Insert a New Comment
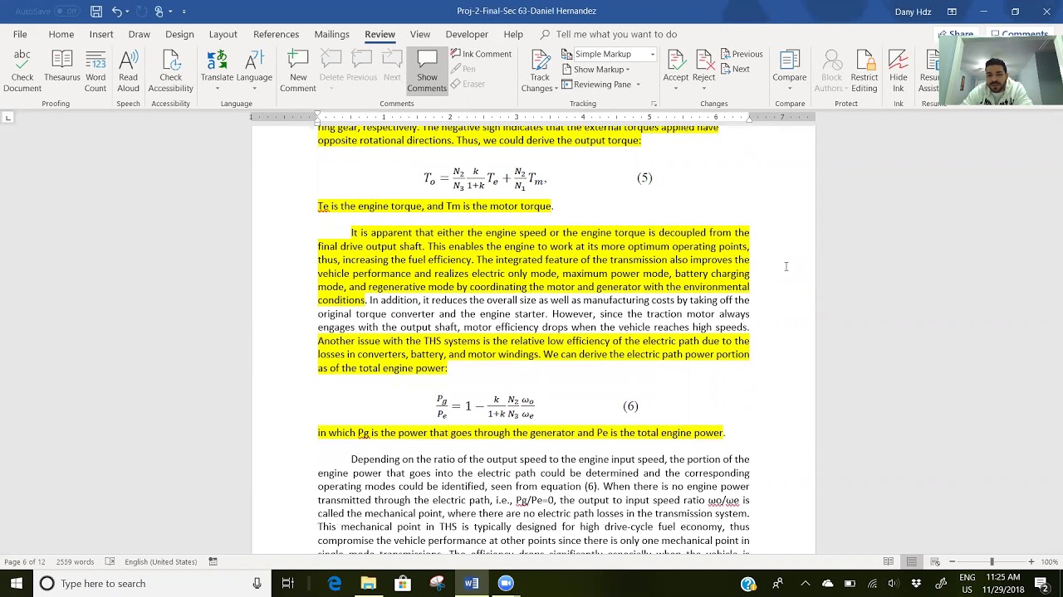The height and width of the screenshot is (597, 1063). (297, 71)
